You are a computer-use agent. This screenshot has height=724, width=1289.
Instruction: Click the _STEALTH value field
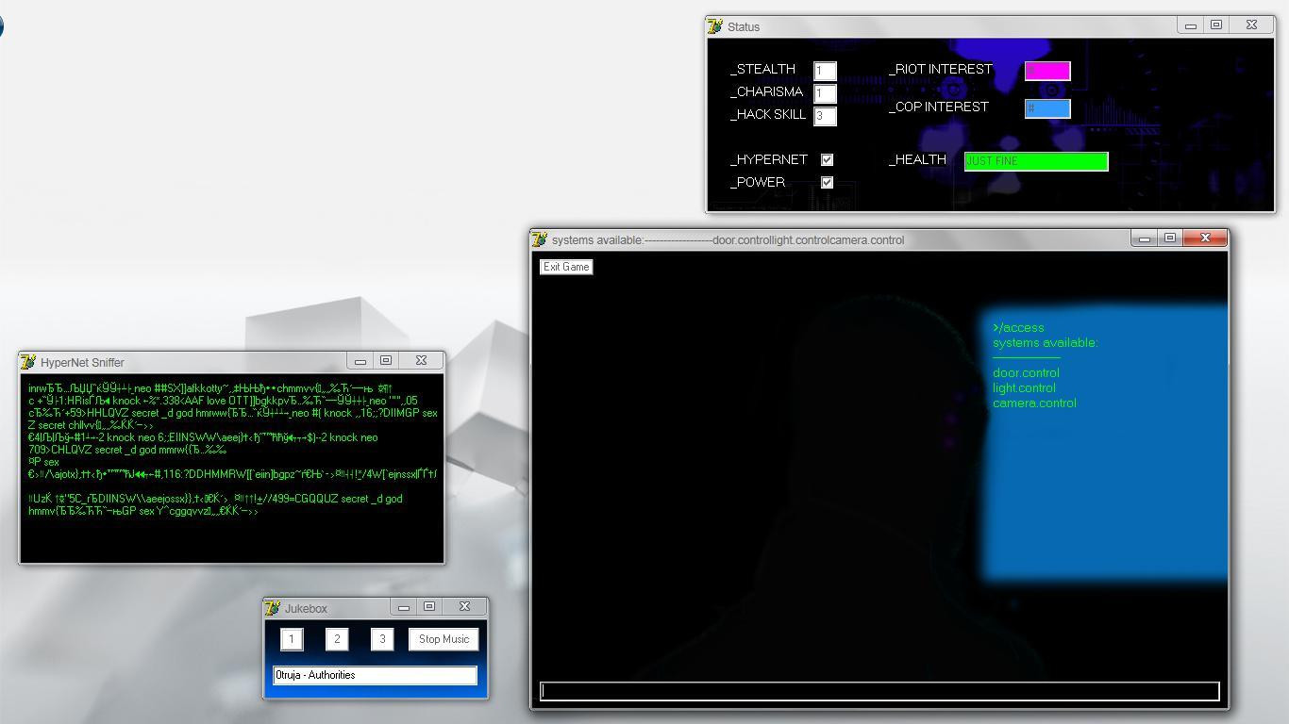click(x=826, y=71)
